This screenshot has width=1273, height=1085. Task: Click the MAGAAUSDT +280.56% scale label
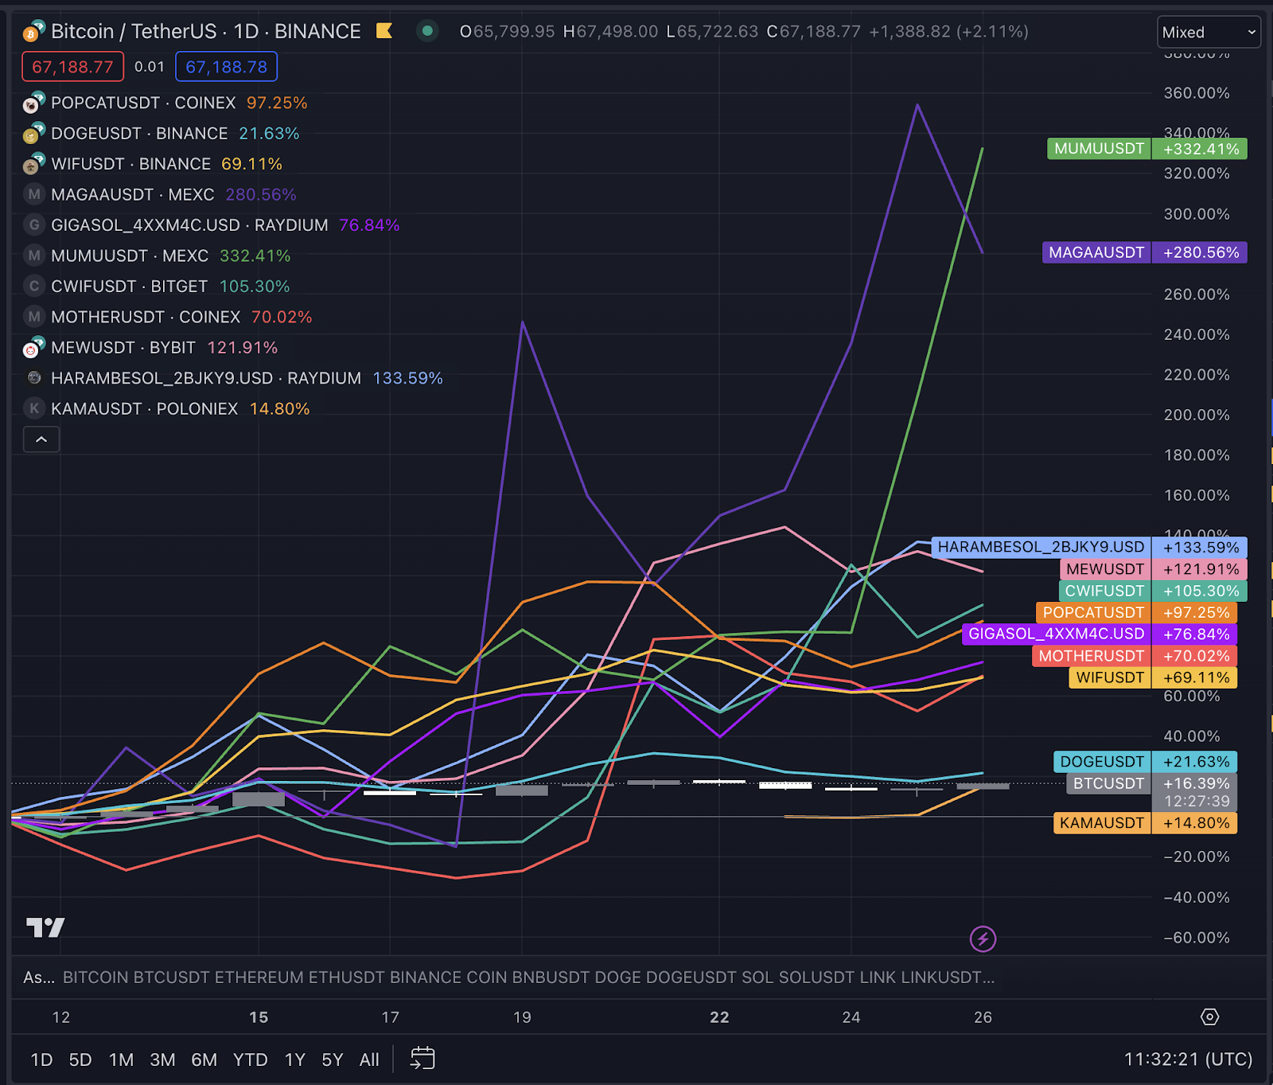(1145, 252)
